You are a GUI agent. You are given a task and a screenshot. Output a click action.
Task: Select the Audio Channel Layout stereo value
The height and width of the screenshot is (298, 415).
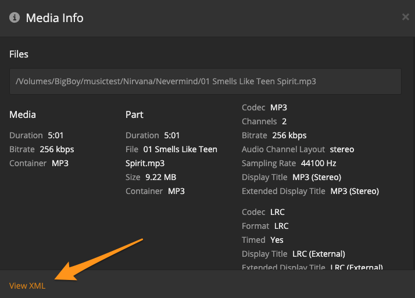pyautogui.click(x=342, y=149)
